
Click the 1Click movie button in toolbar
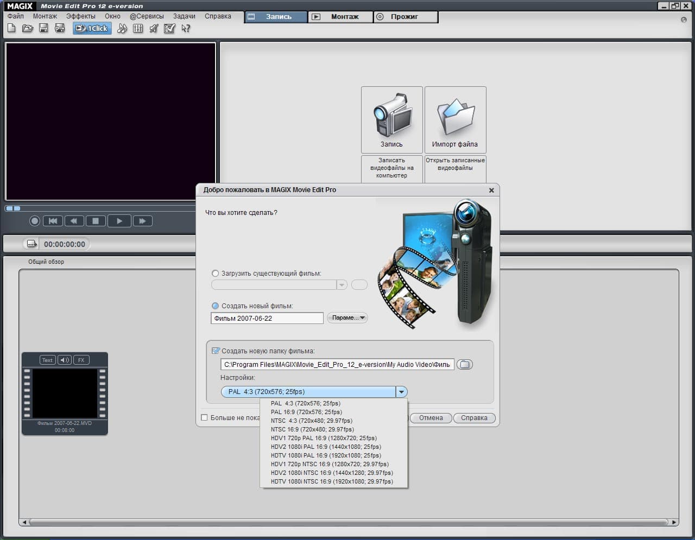(92, 28)
